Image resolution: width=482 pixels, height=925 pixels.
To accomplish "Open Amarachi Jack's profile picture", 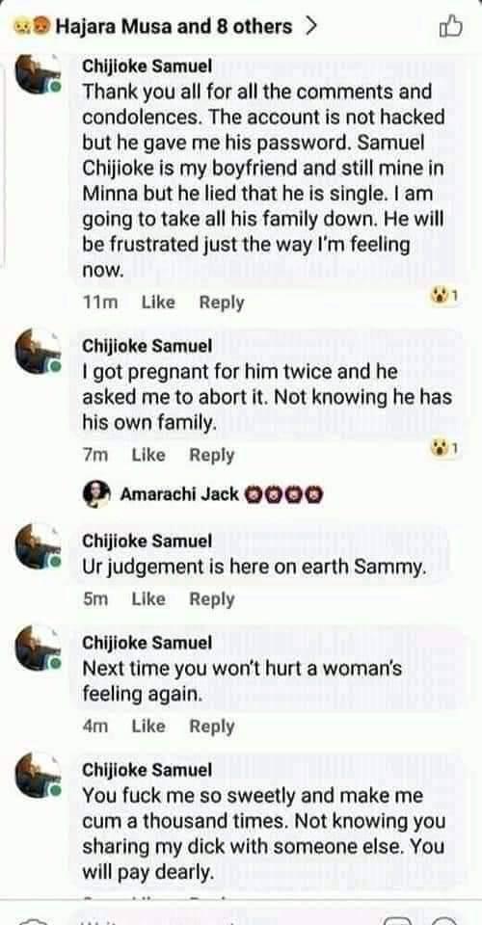I will click(96, 493).
